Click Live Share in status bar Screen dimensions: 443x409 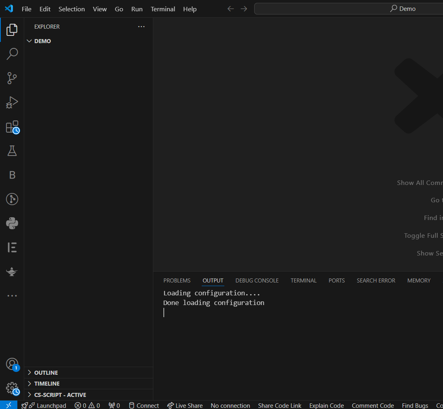pos(185,405)
